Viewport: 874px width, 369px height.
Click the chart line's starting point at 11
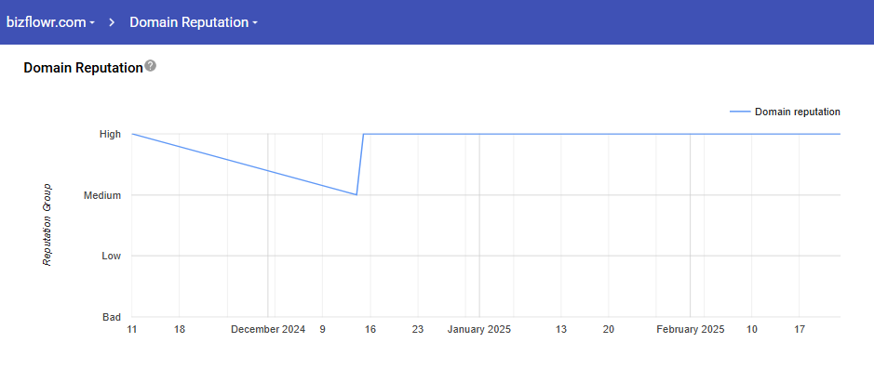coord(132,134)
